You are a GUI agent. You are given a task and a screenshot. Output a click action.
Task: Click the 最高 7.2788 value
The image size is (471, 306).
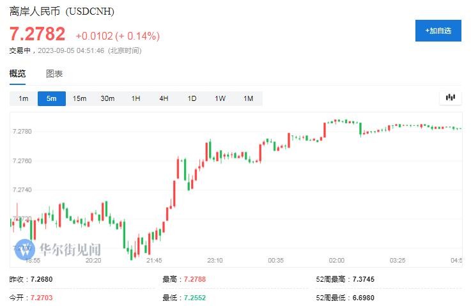(195, 280)
